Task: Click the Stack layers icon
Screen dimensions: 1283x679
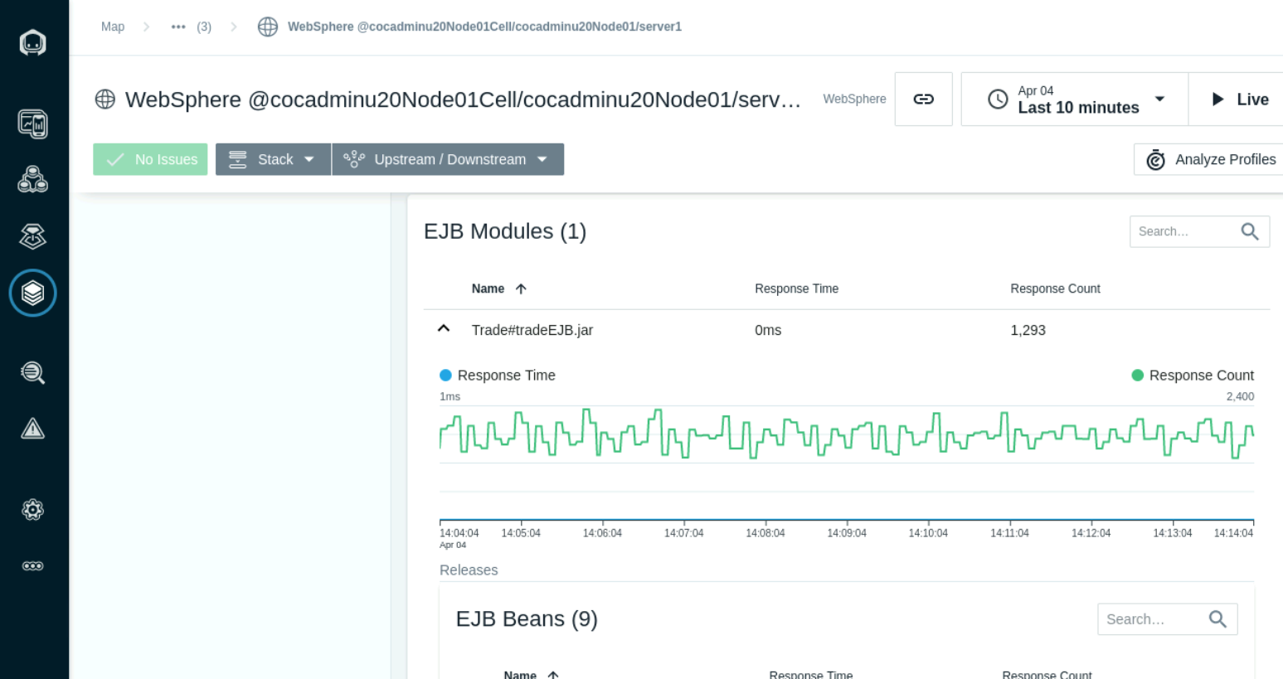Action: [238, 159]
